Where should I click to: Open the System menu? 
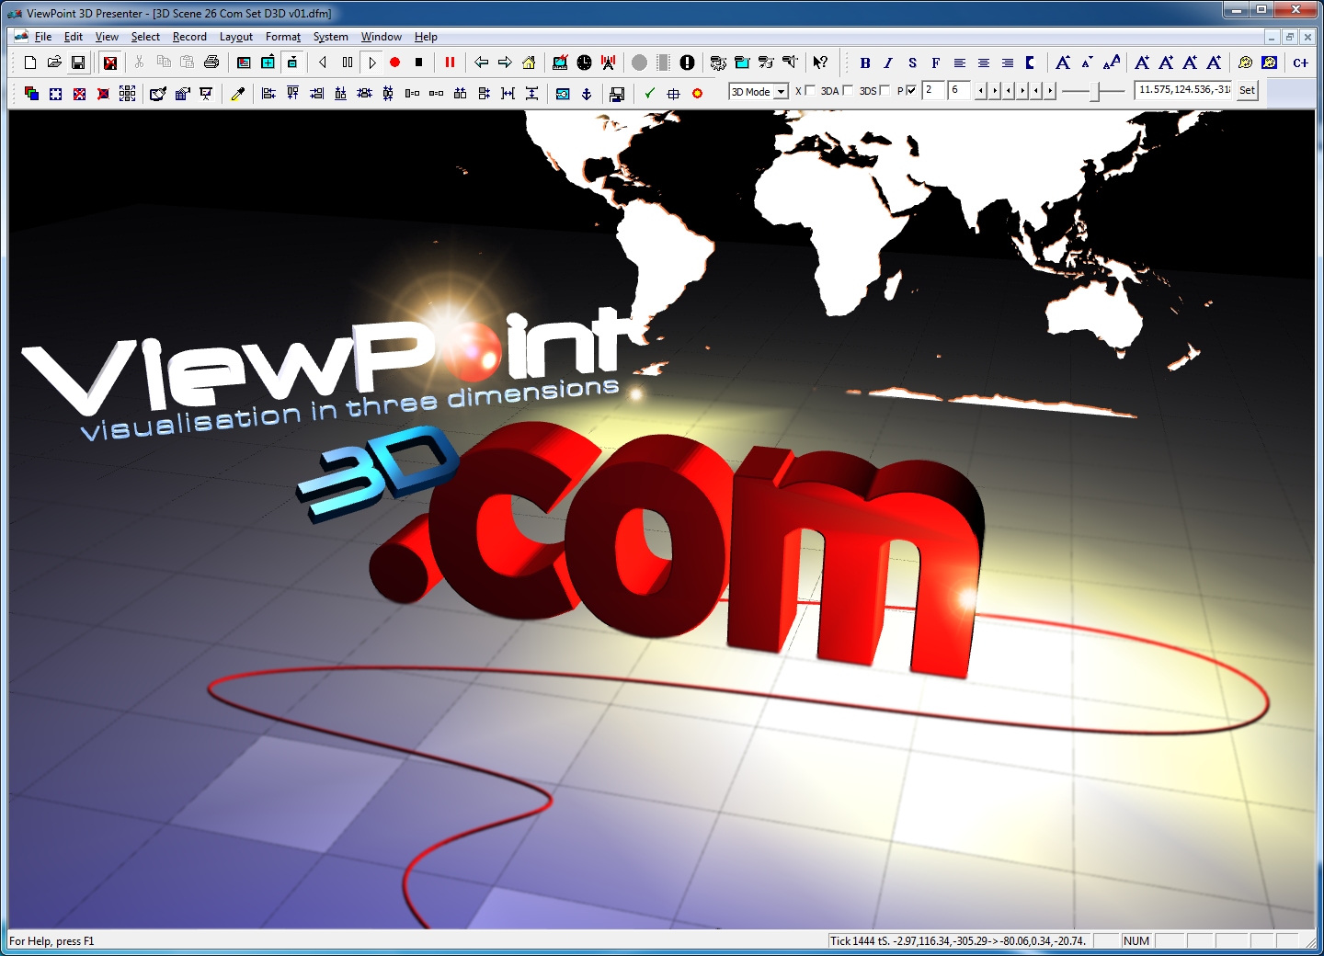(330, 37)
